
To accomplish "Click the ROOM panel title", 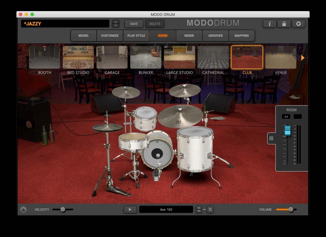I will pyautogui.click(x=291, y=110).
